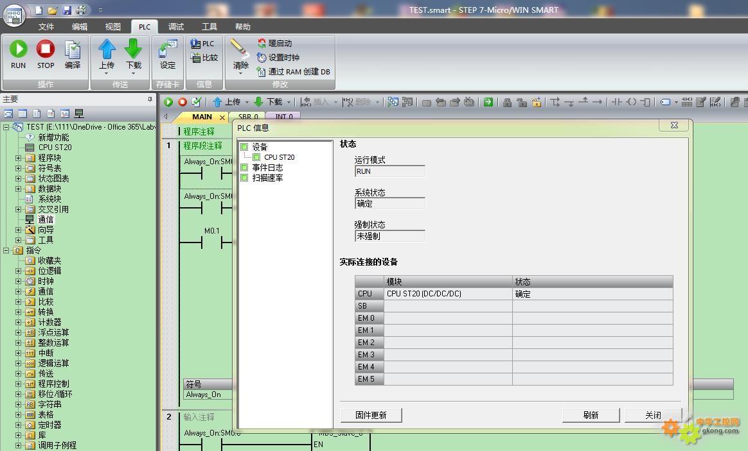The height and width of the screenshot is (451, 748).
Task: Switch to the 编辑 ribbon tab
Action: [80, 27]
